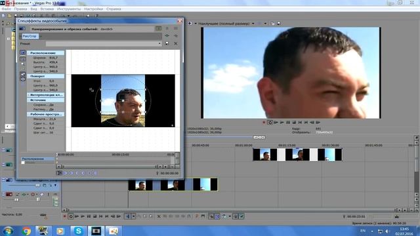The height and width of the screenshot is (236, 420).
Task: Toggle move freely icon in Pan/Crop toolbar
Action: [23, 84]
